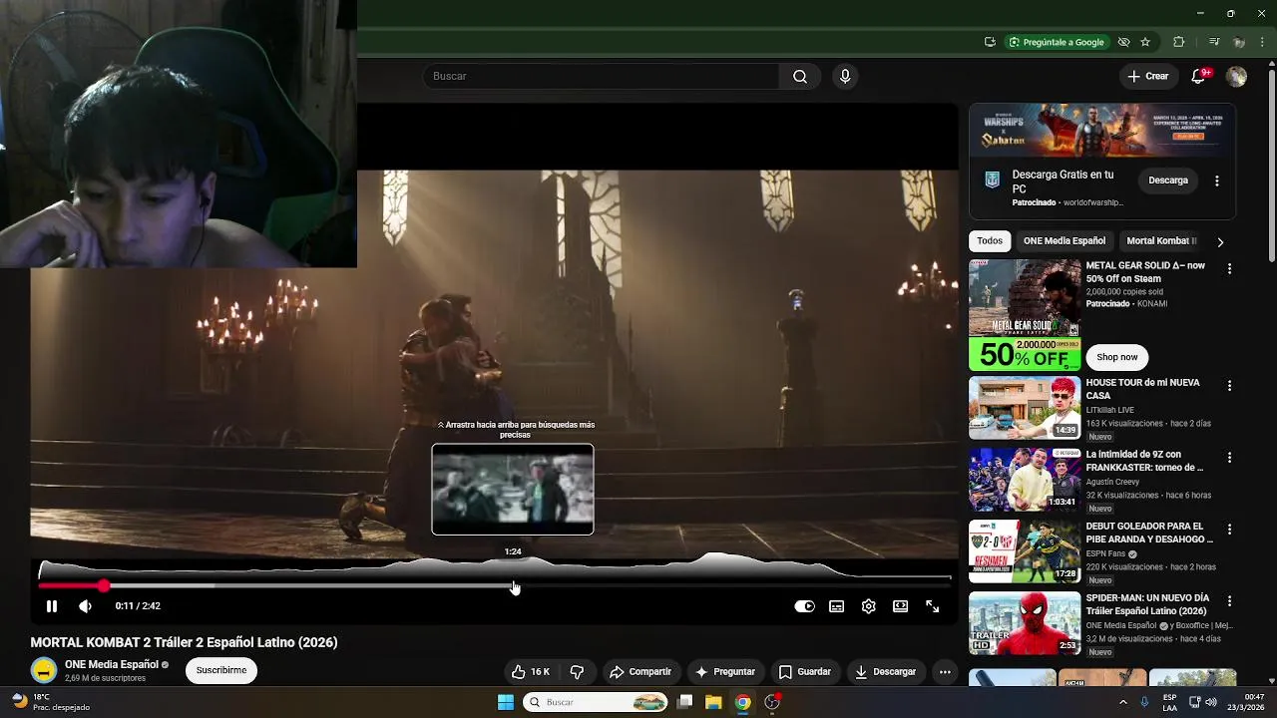Toggle subtitles in the video player
Image resolution: width=1277 pixels, height=718 pixels.
pyautogui.click(x=836, y=606)
